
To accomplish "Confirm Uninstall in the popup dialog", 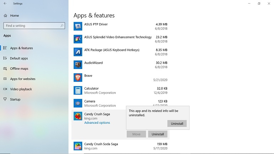I will pos(177,123).
